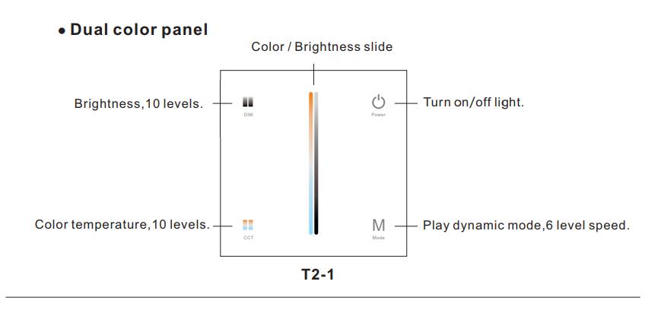The image size is (661, 313).
Task: Click 'Turn on/off light.' annotation
Action: tap(473, 102)
